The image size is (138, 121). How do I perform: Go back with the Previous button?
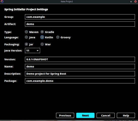point(65,115)
